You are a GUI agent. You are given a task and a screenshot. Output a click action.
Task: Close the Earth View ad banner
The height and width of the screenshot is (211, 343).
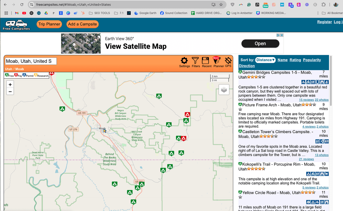coord(282,35)
